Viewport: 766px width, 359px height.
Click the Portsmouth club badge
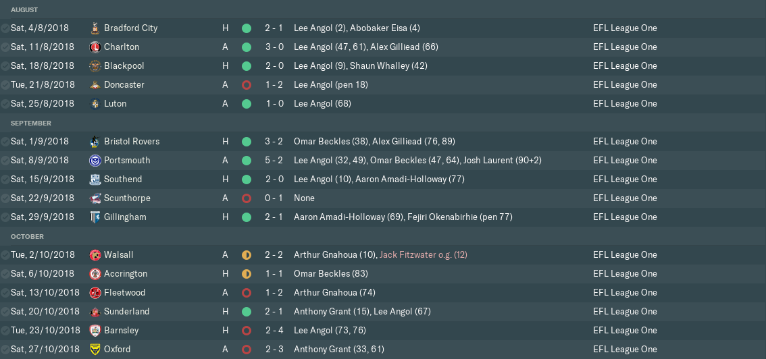[95, 161]
